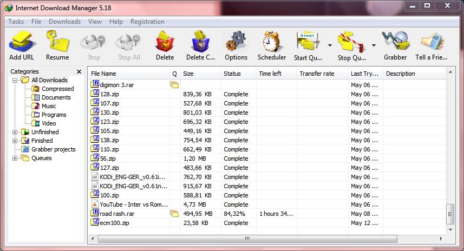This screenshot has height=251, width=464.
Task: Close the Categories panel
Action: point(79,71)
